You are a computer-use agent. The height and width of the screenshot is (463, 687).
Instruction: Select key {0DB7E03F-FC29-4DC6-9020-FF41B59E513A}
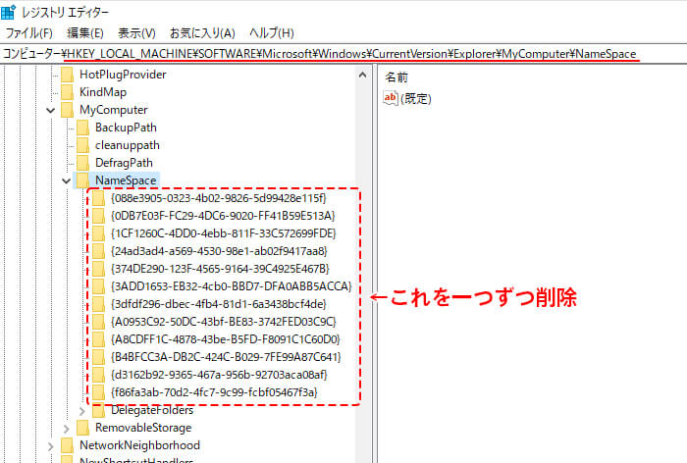[x=223, y=216]
